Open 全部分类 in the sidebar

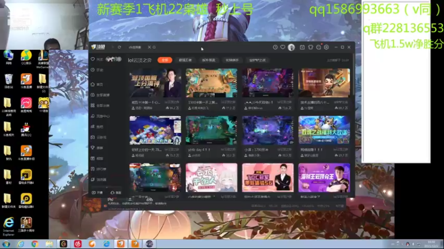point(100,106)
